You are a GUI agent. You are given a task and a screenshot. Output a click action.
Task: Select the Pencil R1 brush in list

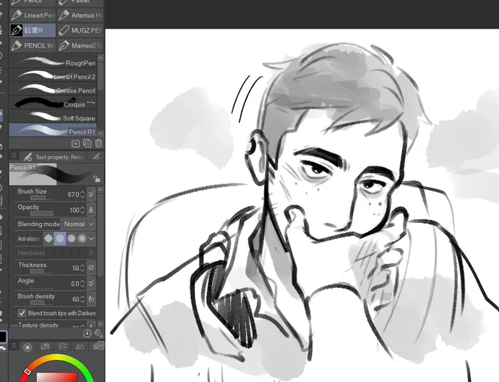point(53,131)
